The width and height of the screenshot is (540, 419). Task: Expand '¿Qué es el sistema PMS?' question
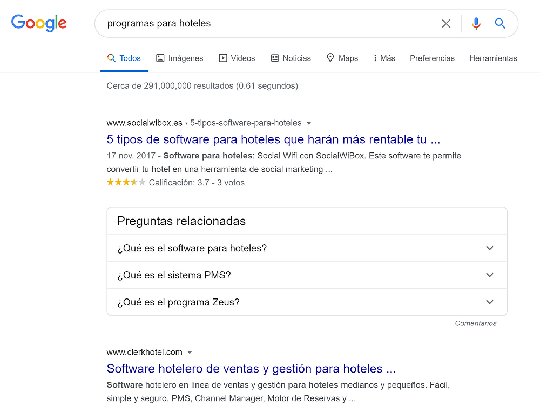[307, 275]
